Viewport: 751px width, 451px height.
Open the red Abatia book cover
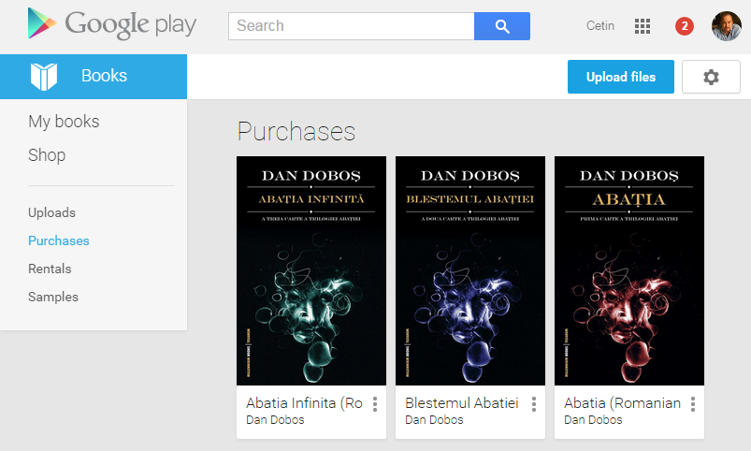(629, 270)
